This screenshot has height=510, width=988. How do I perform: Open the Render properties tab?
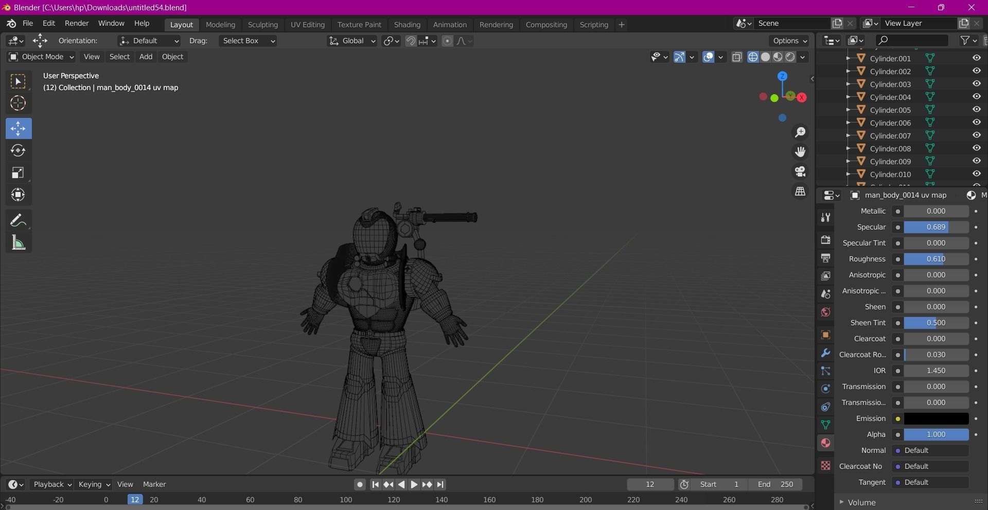coord(825,240)
